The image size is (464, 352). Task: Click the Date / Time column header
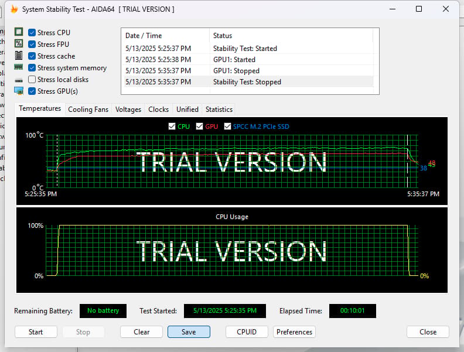[x=165, y=36]
